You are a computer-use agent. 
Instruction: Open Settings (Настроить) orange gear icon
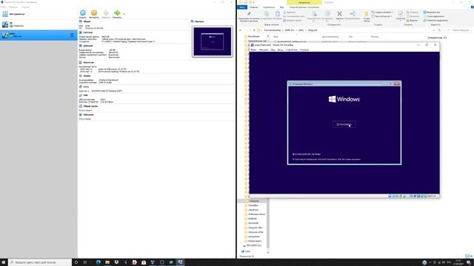coord(94,13)
